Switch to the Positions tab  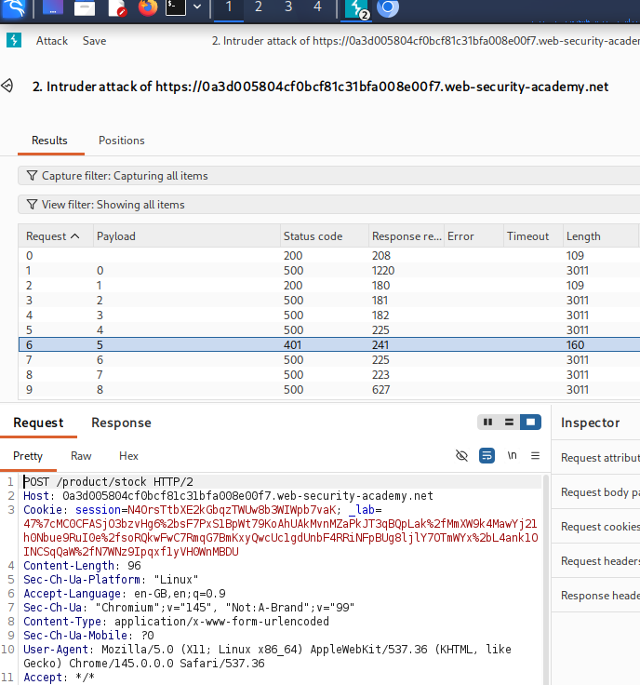(121, 141)
